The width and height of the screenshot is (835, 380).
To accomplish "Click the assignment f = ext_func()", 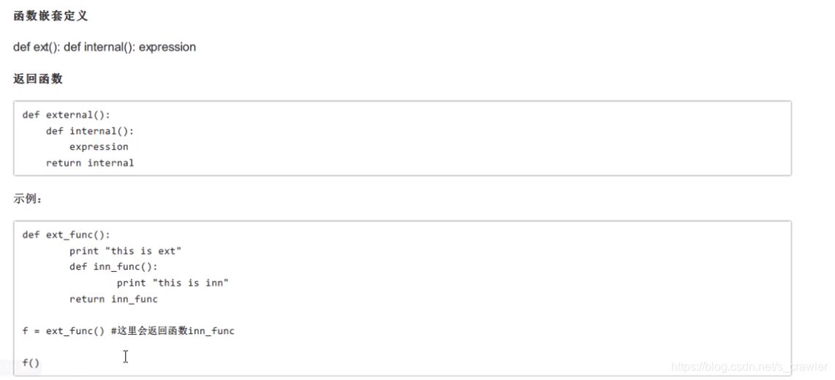I will point(64,331).
